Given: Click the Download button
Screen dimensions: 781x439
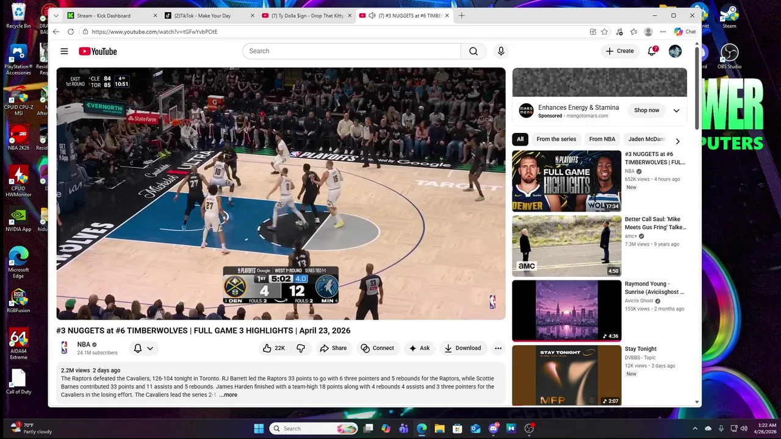Looking at the screenshot, I should coord(462,348).
